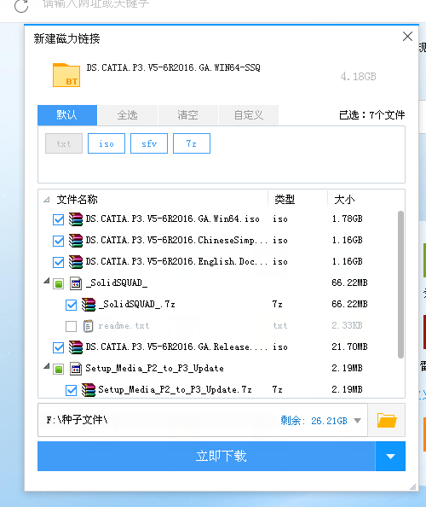This screenshot has height=507, width=426.
Task: Select _SolidSQUAD_.7z file name
Action: coord(137,304)
